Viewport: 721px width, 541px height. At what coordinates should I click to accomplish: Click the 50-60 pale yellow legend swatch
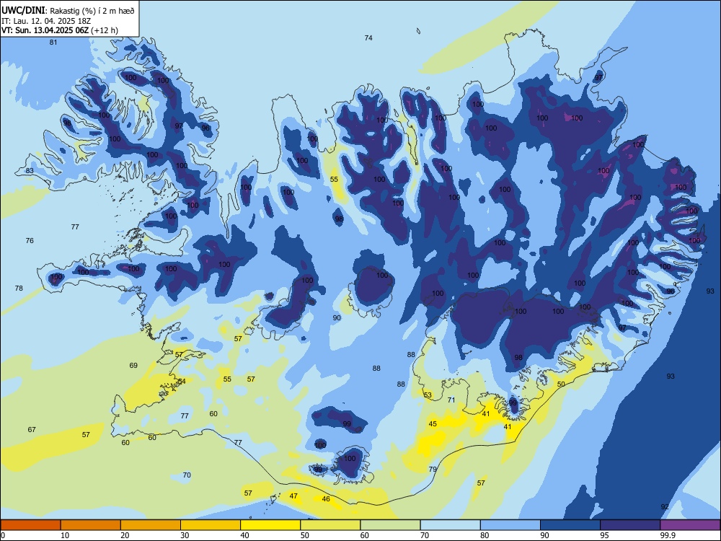point(330,525)
